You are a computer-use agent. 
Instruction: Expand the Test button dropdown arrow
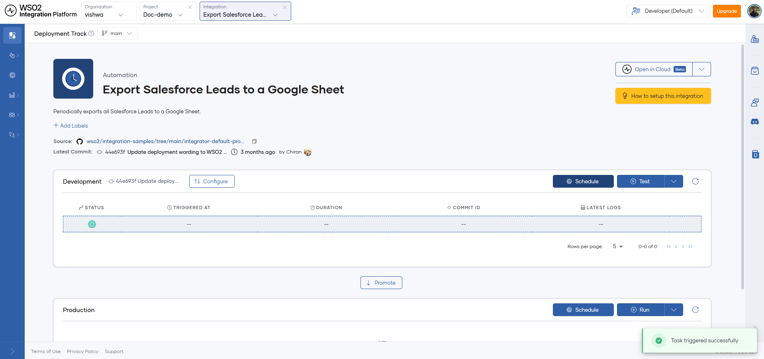pyautogui.click(x=674, y=181)
